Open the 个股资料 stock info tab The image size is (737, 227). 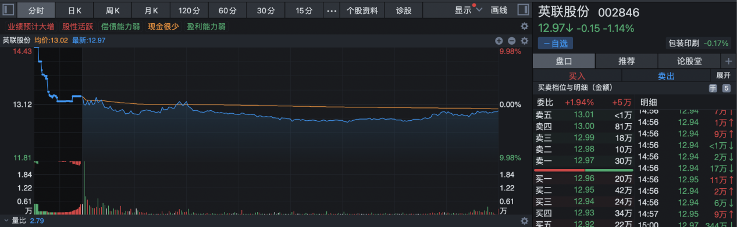(x=362, y=10)
